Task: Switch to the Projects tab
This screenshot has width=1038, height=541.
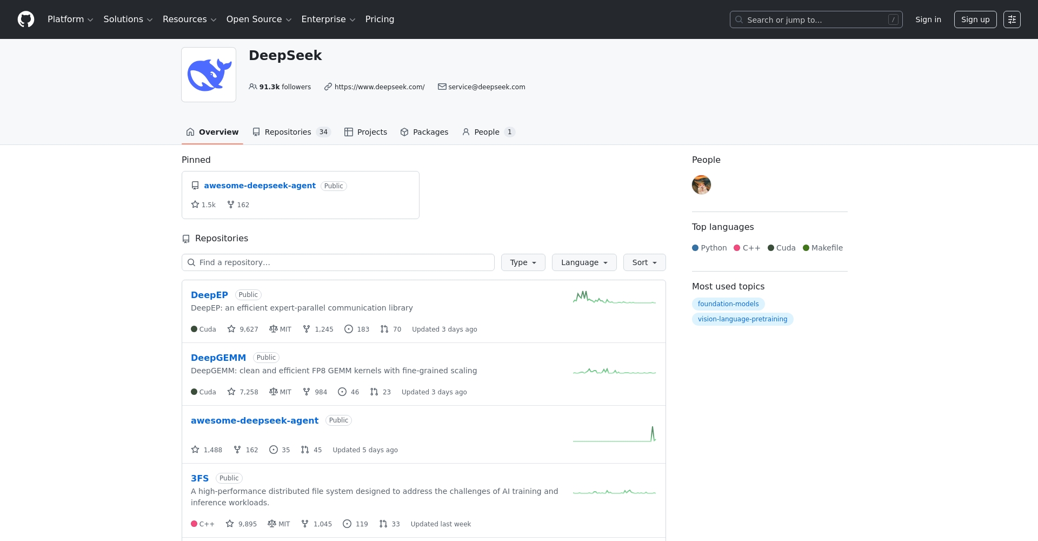Action: pos(366,132)
